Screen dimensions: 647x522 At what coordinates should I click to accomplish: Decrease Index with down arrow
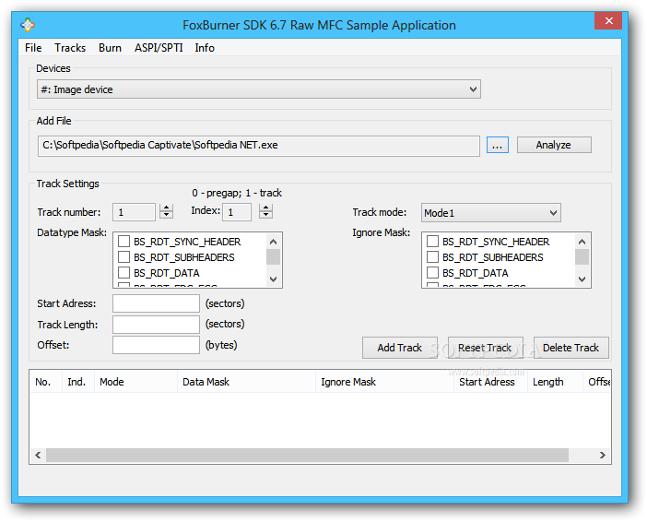265,215
